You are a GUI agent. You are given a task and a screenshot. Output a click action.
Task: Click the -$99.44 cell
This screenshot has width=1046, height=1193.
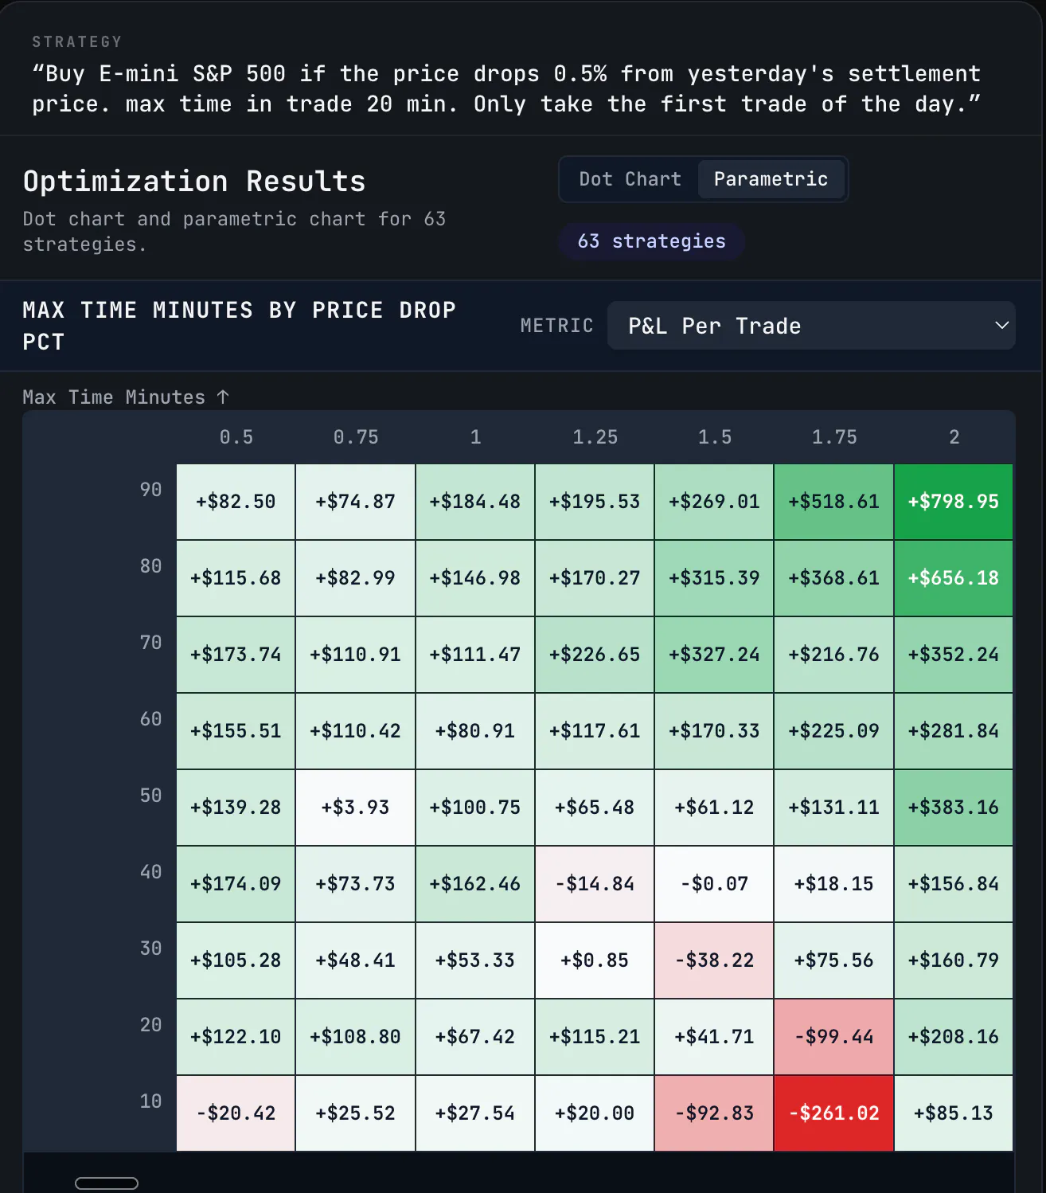click(834, 1037)
